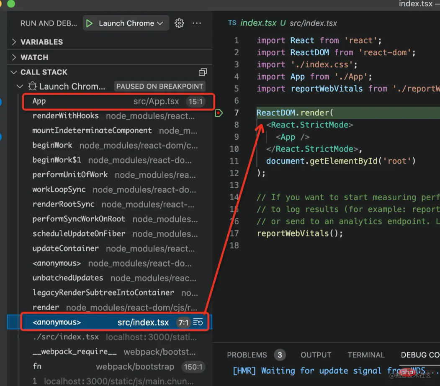This screenshot has width=440, height=386.
Task: Collapse the Launch Chrome session tree
Action: coord(19,87)
